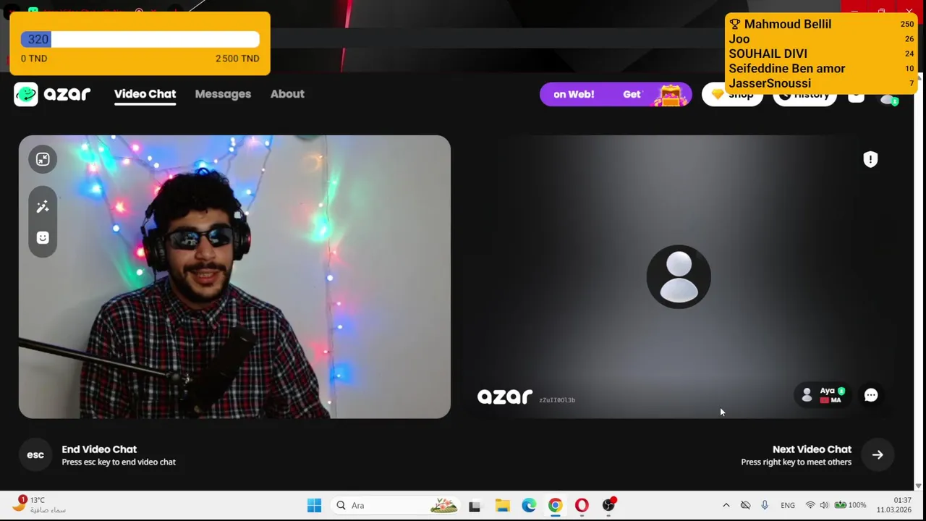
Task: Click the 2 500 TND goal label
Action: pos(237,59)
